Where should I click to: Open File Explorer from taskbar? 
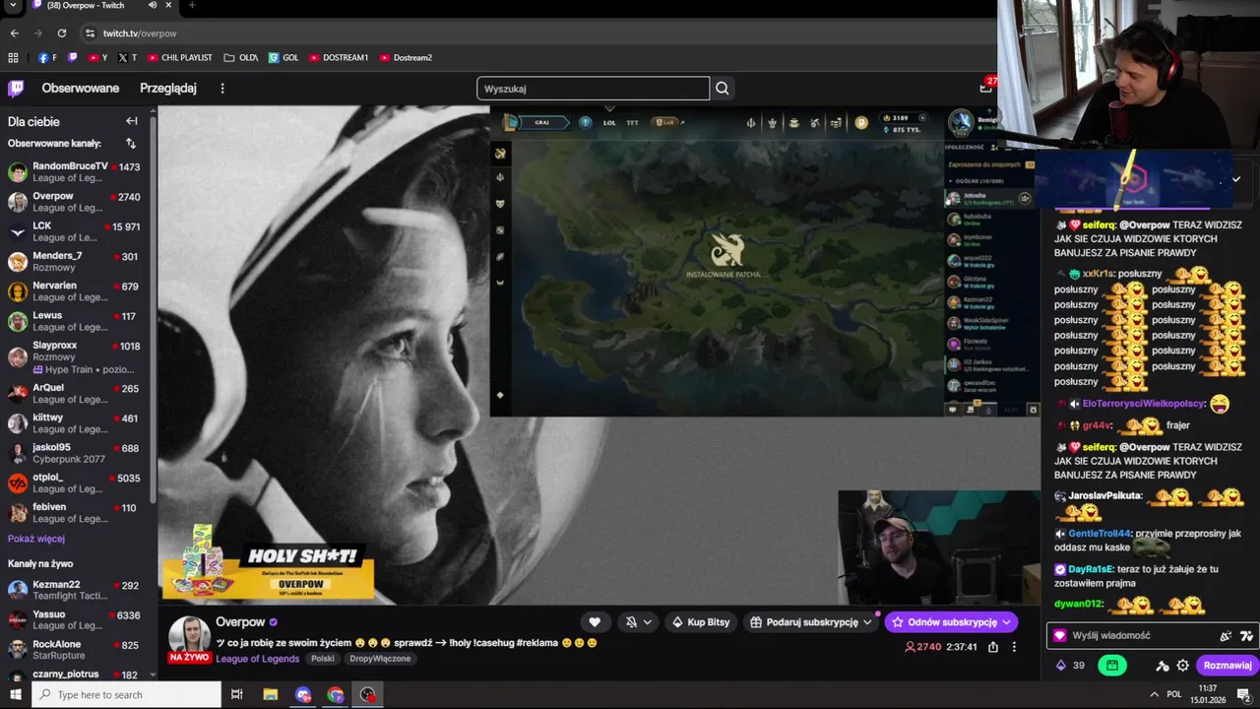click(x=271, y=694)
